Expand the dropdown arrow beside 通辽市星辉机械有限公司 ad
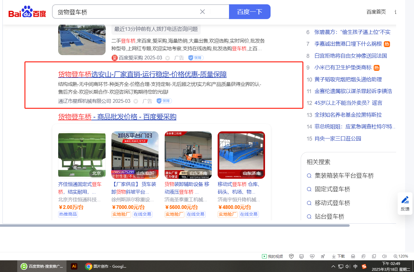 [136, 101]
